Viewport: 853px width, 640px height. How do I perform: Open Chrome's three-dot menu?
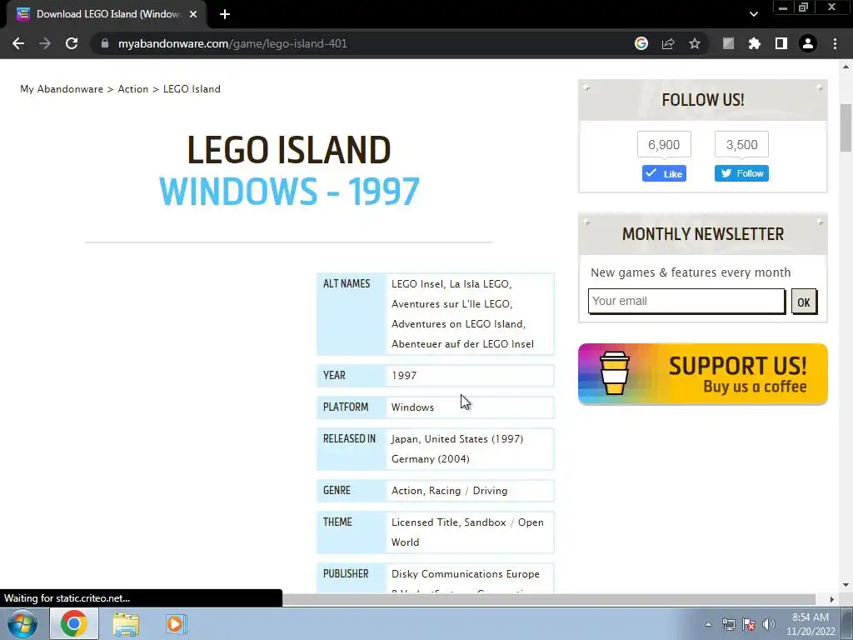pyautogui.click(x=835, y=43)
